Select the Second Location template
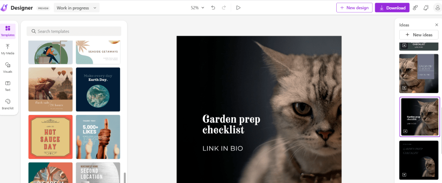442x183 pixels. click(98, 173)
